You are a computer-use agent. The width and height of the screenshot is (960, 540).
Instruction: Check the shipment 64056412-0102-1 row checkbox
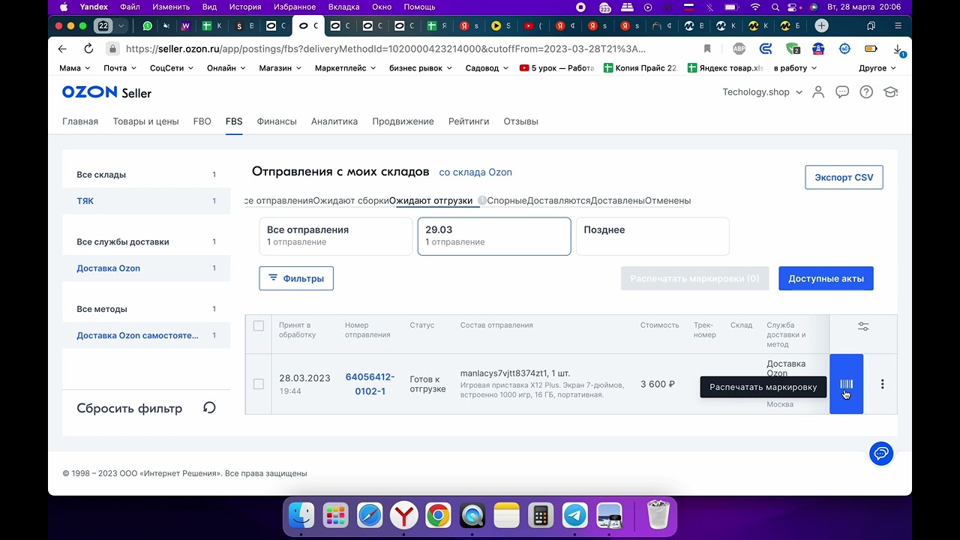[259, 384]
